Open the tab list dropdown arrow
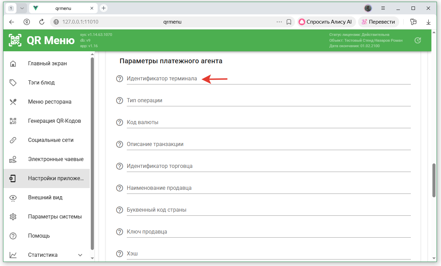The height and width of the screenshot is (266, 441). click(22, 8)
